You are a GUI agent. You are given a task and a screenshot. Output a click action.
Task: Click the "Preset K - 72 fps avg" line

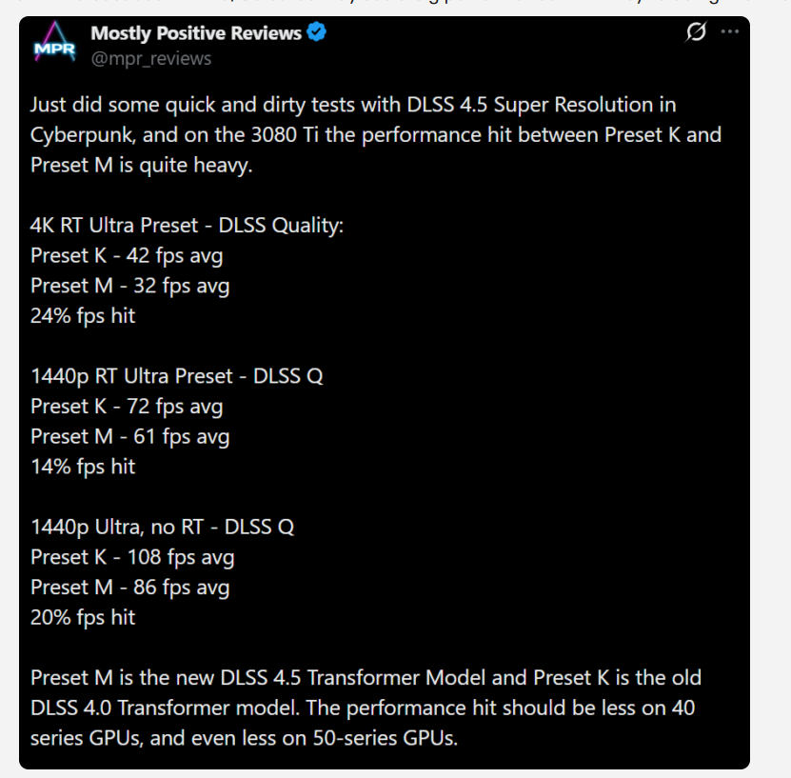click(127, 407)
